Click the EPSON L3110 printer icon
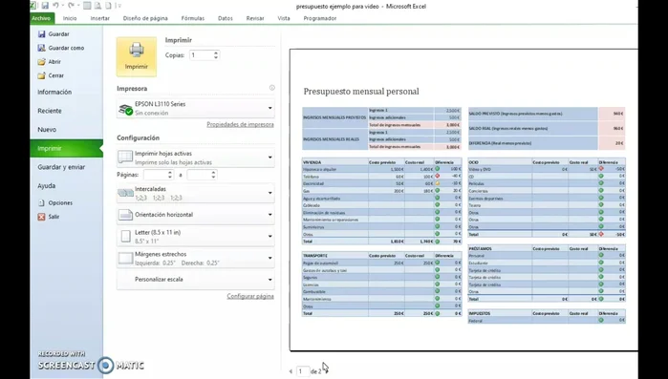Image resolution: width=668 pixels, height=379 pixels. click(125, 109)
